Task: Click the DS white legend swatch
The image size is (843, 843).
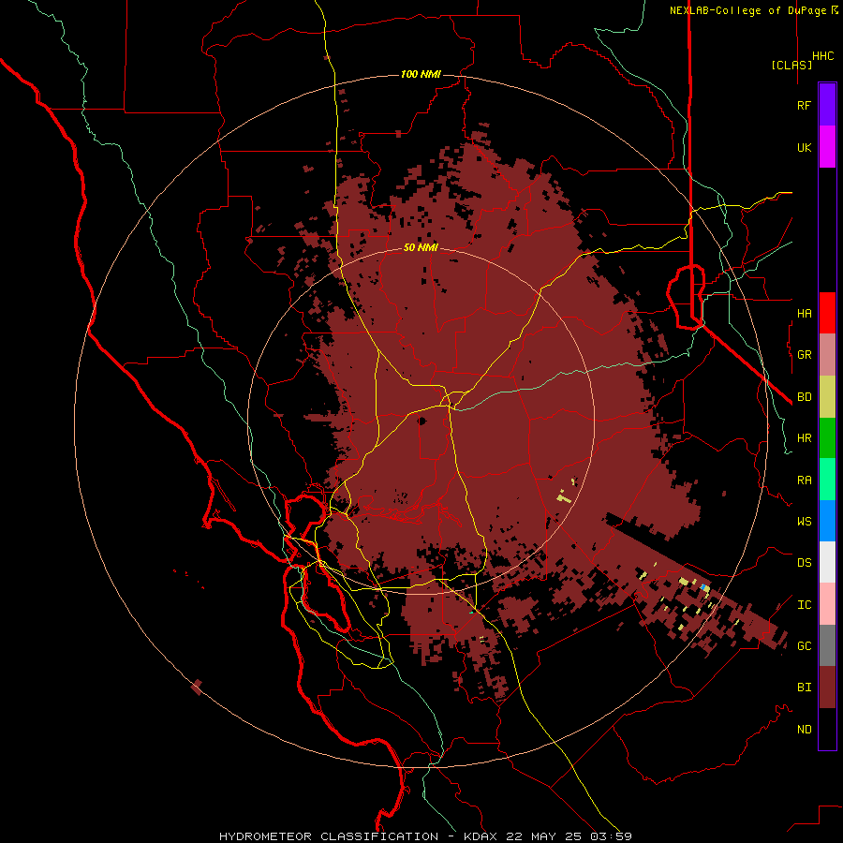Action: pyautogui.click(x=827, y=562)
